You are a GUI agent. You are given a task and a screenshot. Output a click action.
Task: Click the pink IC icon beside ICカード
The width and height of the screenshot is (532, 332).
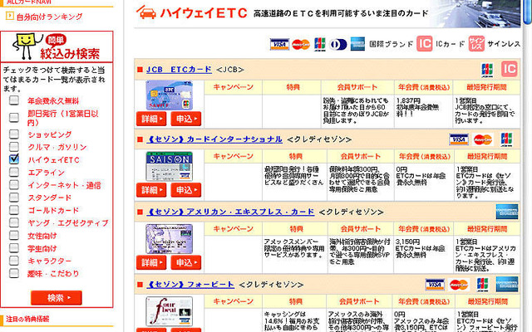coord(425,44)
